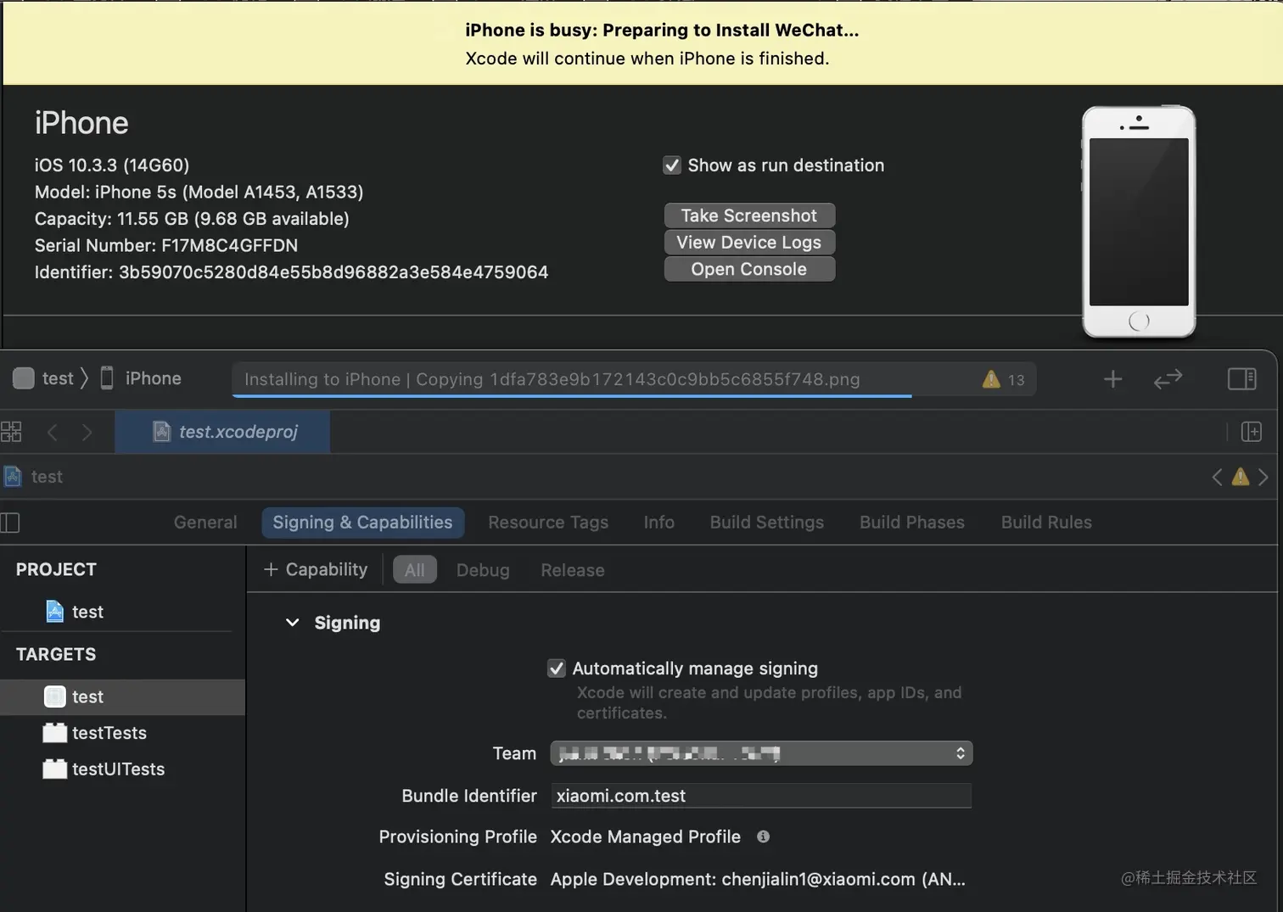
Task: Click the Xcode Managed Profile text
Action: point(646,836)
